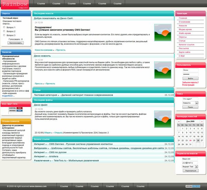
Task: Open Каталог ссылок in navigation menu
Action: (x=187, y=45)
